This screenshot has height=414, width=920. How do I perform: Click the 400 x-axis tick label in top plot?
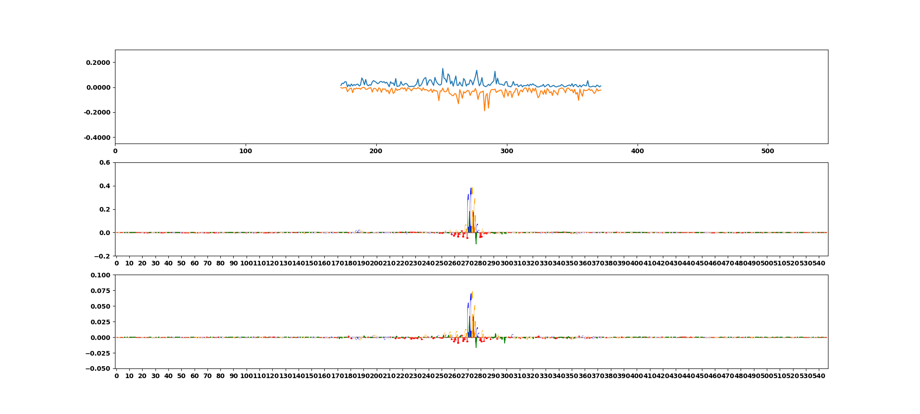coord(637,151)
